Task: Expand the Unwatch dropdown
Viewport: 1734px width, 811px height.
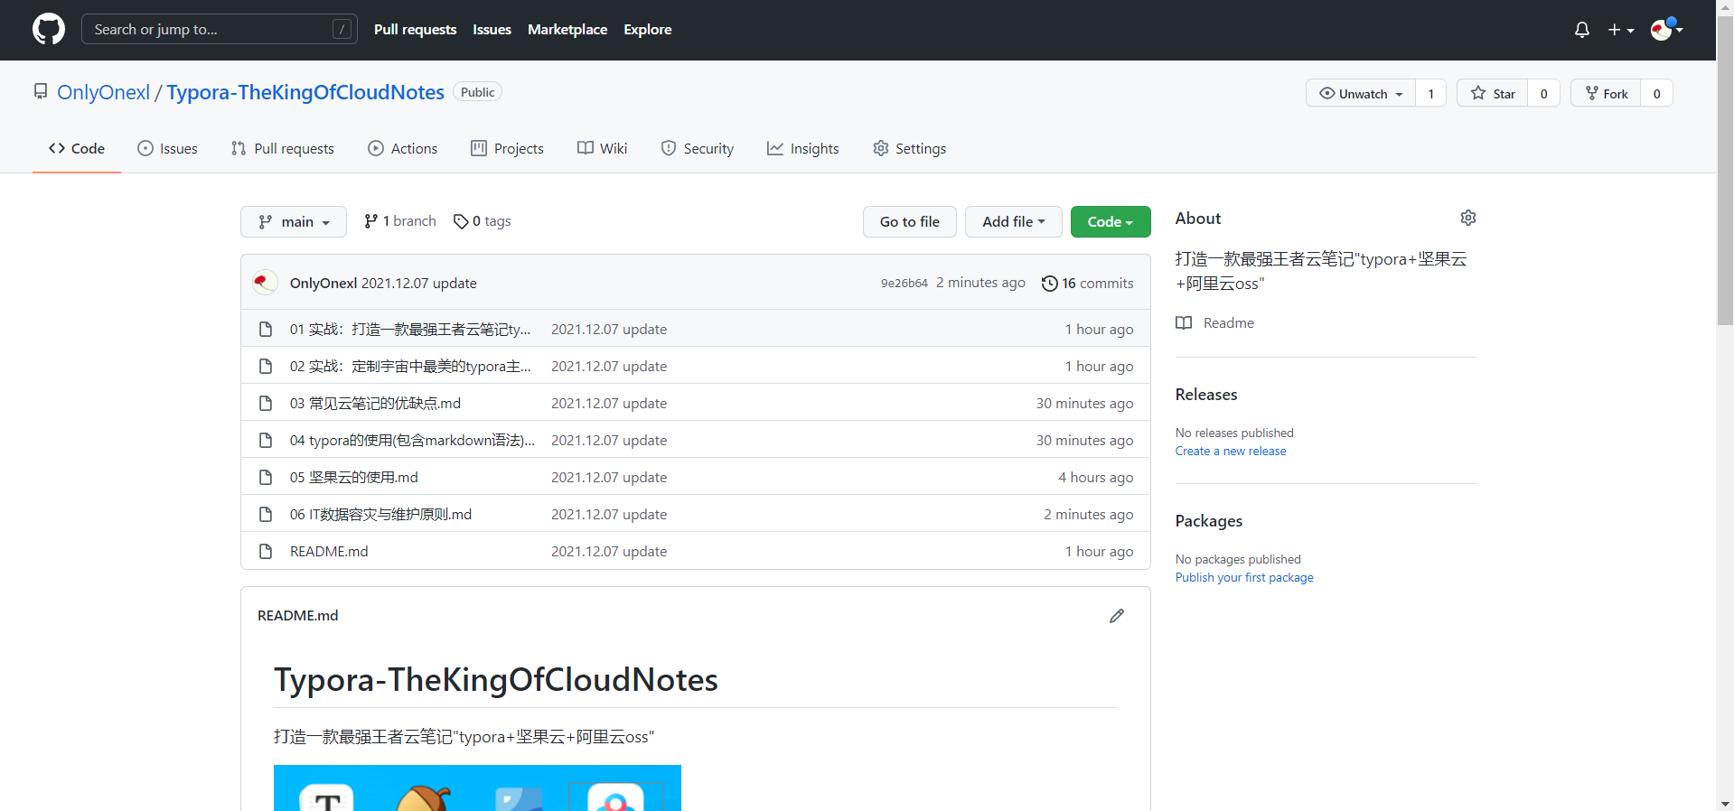Action: point(1361,93)
